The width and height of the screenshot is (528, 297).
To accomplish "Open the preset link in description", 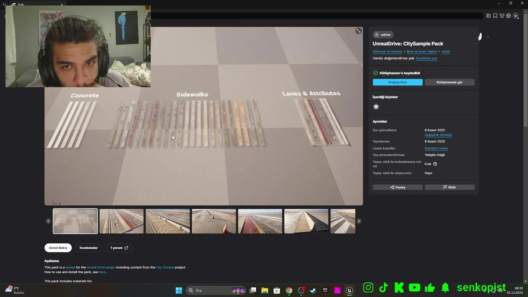I will point(70,267).
